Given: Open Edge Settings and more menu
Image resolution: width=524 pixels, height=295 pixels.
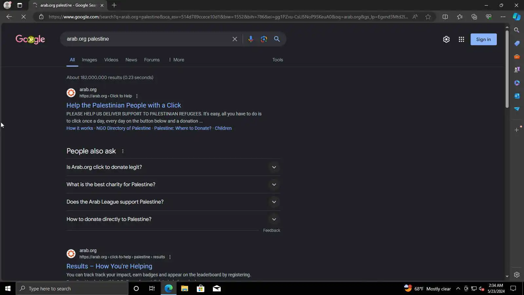Looking at the screenshot, I should pos(503,17).
